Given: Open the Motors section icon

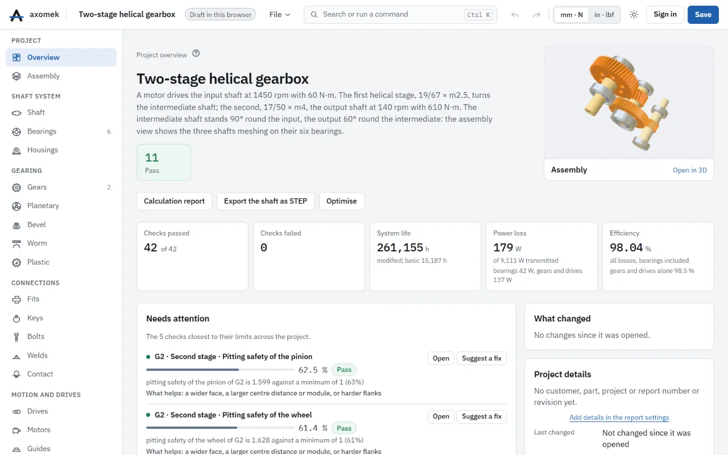Looking at the screenshot, I should pyautogui.click(x=16, y=430).
